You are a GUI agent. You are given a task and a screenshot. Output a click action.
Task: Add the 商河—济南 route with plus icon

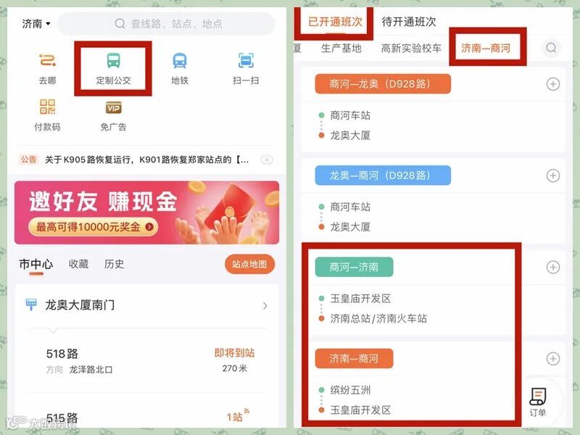point(552,267)
